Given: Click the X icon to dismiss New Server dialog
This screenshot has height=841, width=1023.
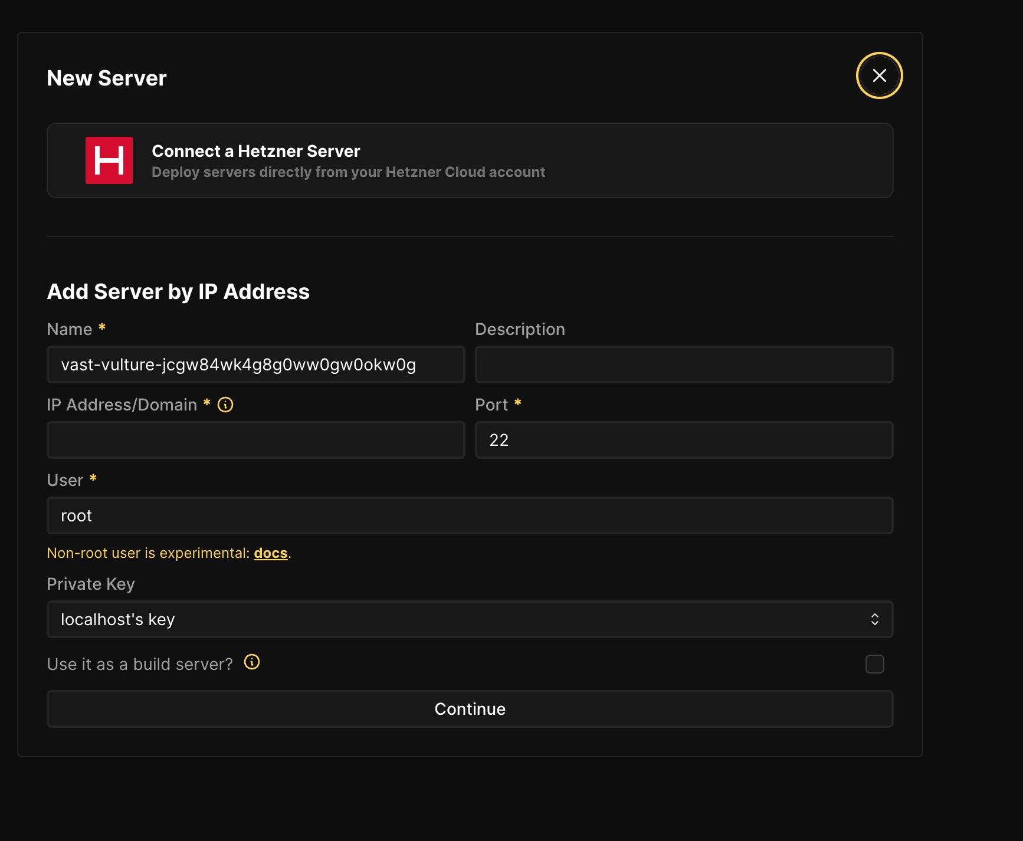Looking at the screenshot, I should [x=879, y=75].
